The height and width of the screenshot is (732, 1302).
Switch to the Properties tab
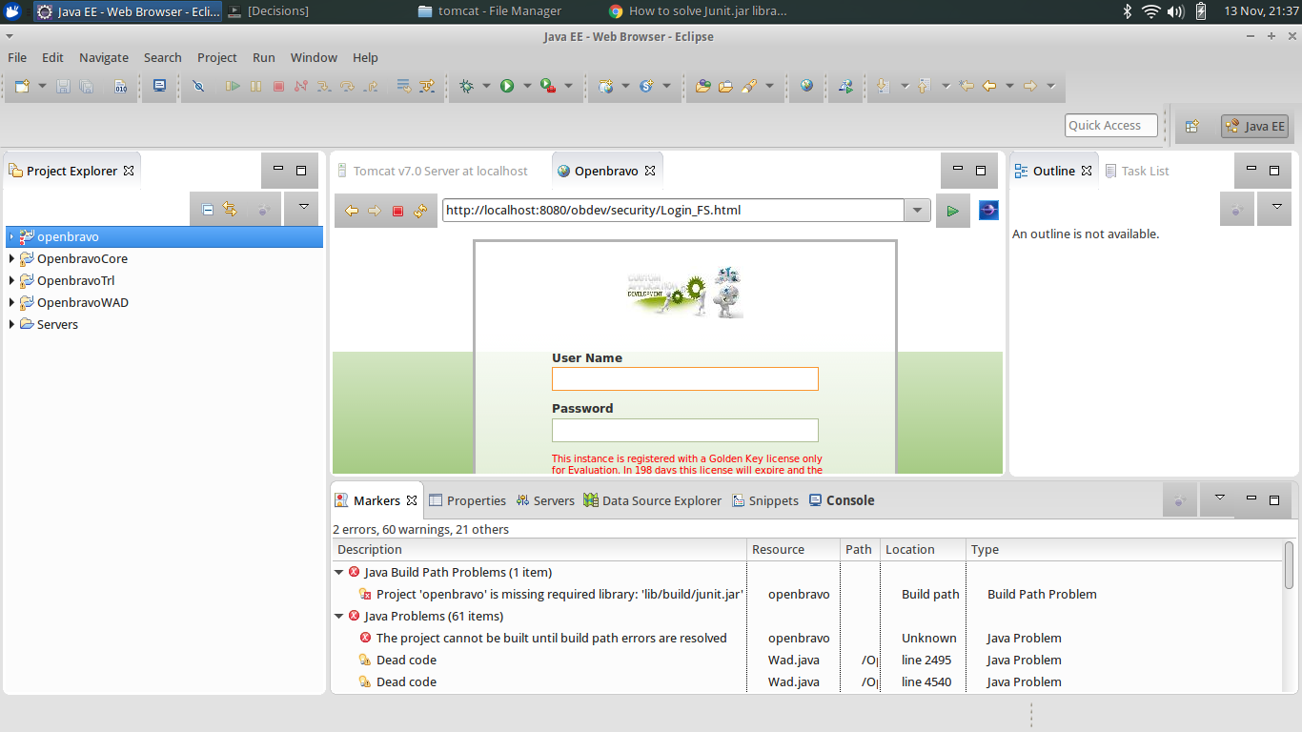click(x=468, y=500)
